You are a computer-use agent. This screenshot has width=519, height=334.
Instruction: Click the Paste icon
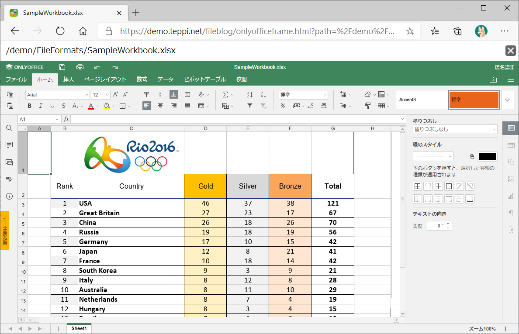pyautogui.click(x=10, y=106)
